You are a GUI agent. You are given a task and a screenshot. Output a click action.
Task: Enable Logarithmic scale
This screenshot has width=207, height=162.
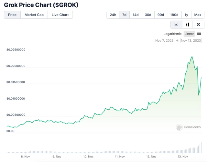pos(172,34)
